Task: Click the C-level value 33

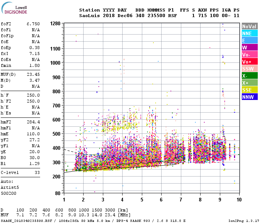Action: pos(37,172)
